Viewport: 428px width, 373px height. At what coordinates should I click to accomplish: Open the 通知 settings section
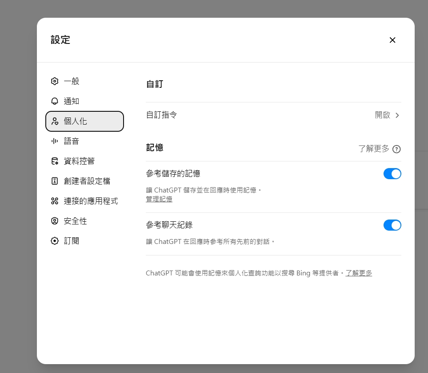tap(84, 101)
